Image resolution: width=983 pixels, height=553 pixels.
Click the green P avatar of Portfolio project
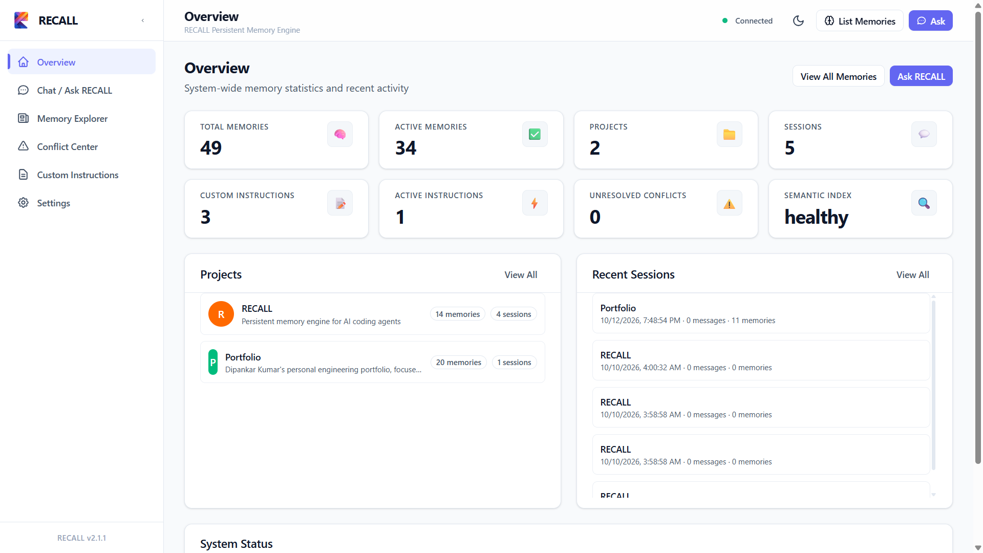(x=213, y=362)
